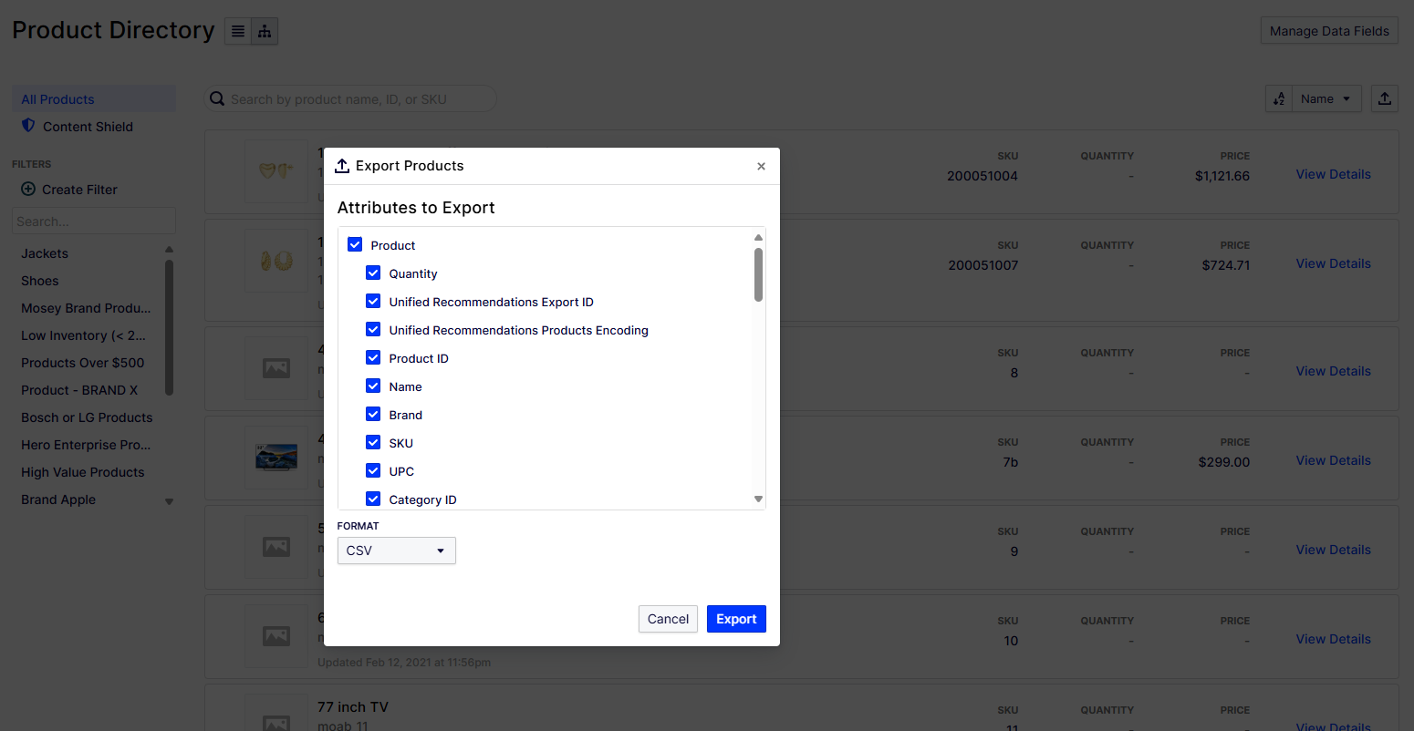Click the attributes list scrollbar thumb
This screenshot has width=1414, height=731.
tap(758, 274)
